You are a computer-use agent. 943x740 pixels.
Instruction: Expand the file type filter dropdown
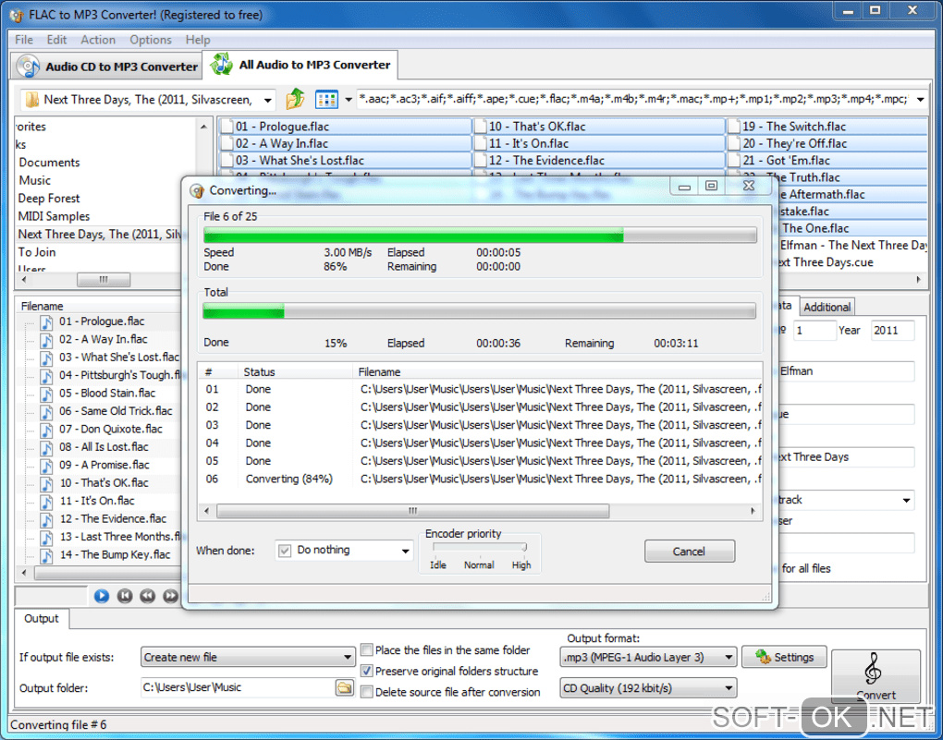920,100
